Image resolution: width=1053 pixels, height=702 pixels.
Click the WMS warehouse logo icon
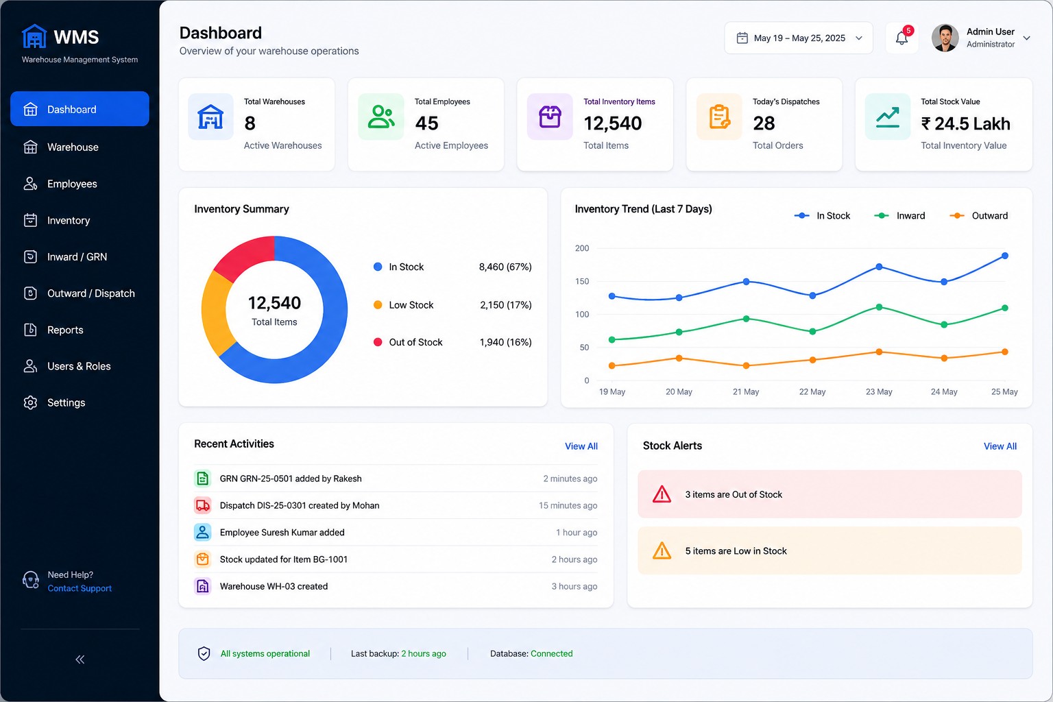(x=34, y=36)
